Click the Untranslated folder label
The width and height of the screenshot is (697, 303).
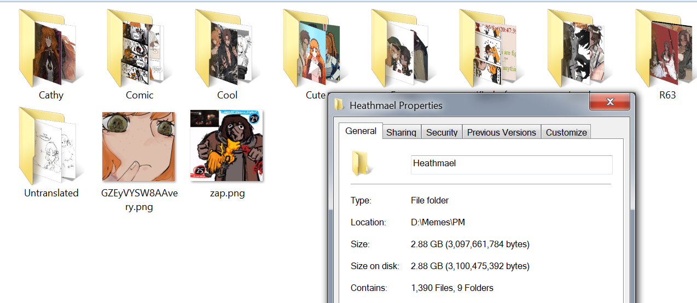51,193
